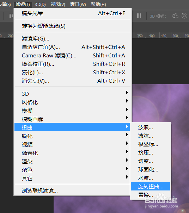Screen dimensions: 189x213
Task: Select 置换 Displace filter
Action: pyautogui.click(x=150, y=195)
